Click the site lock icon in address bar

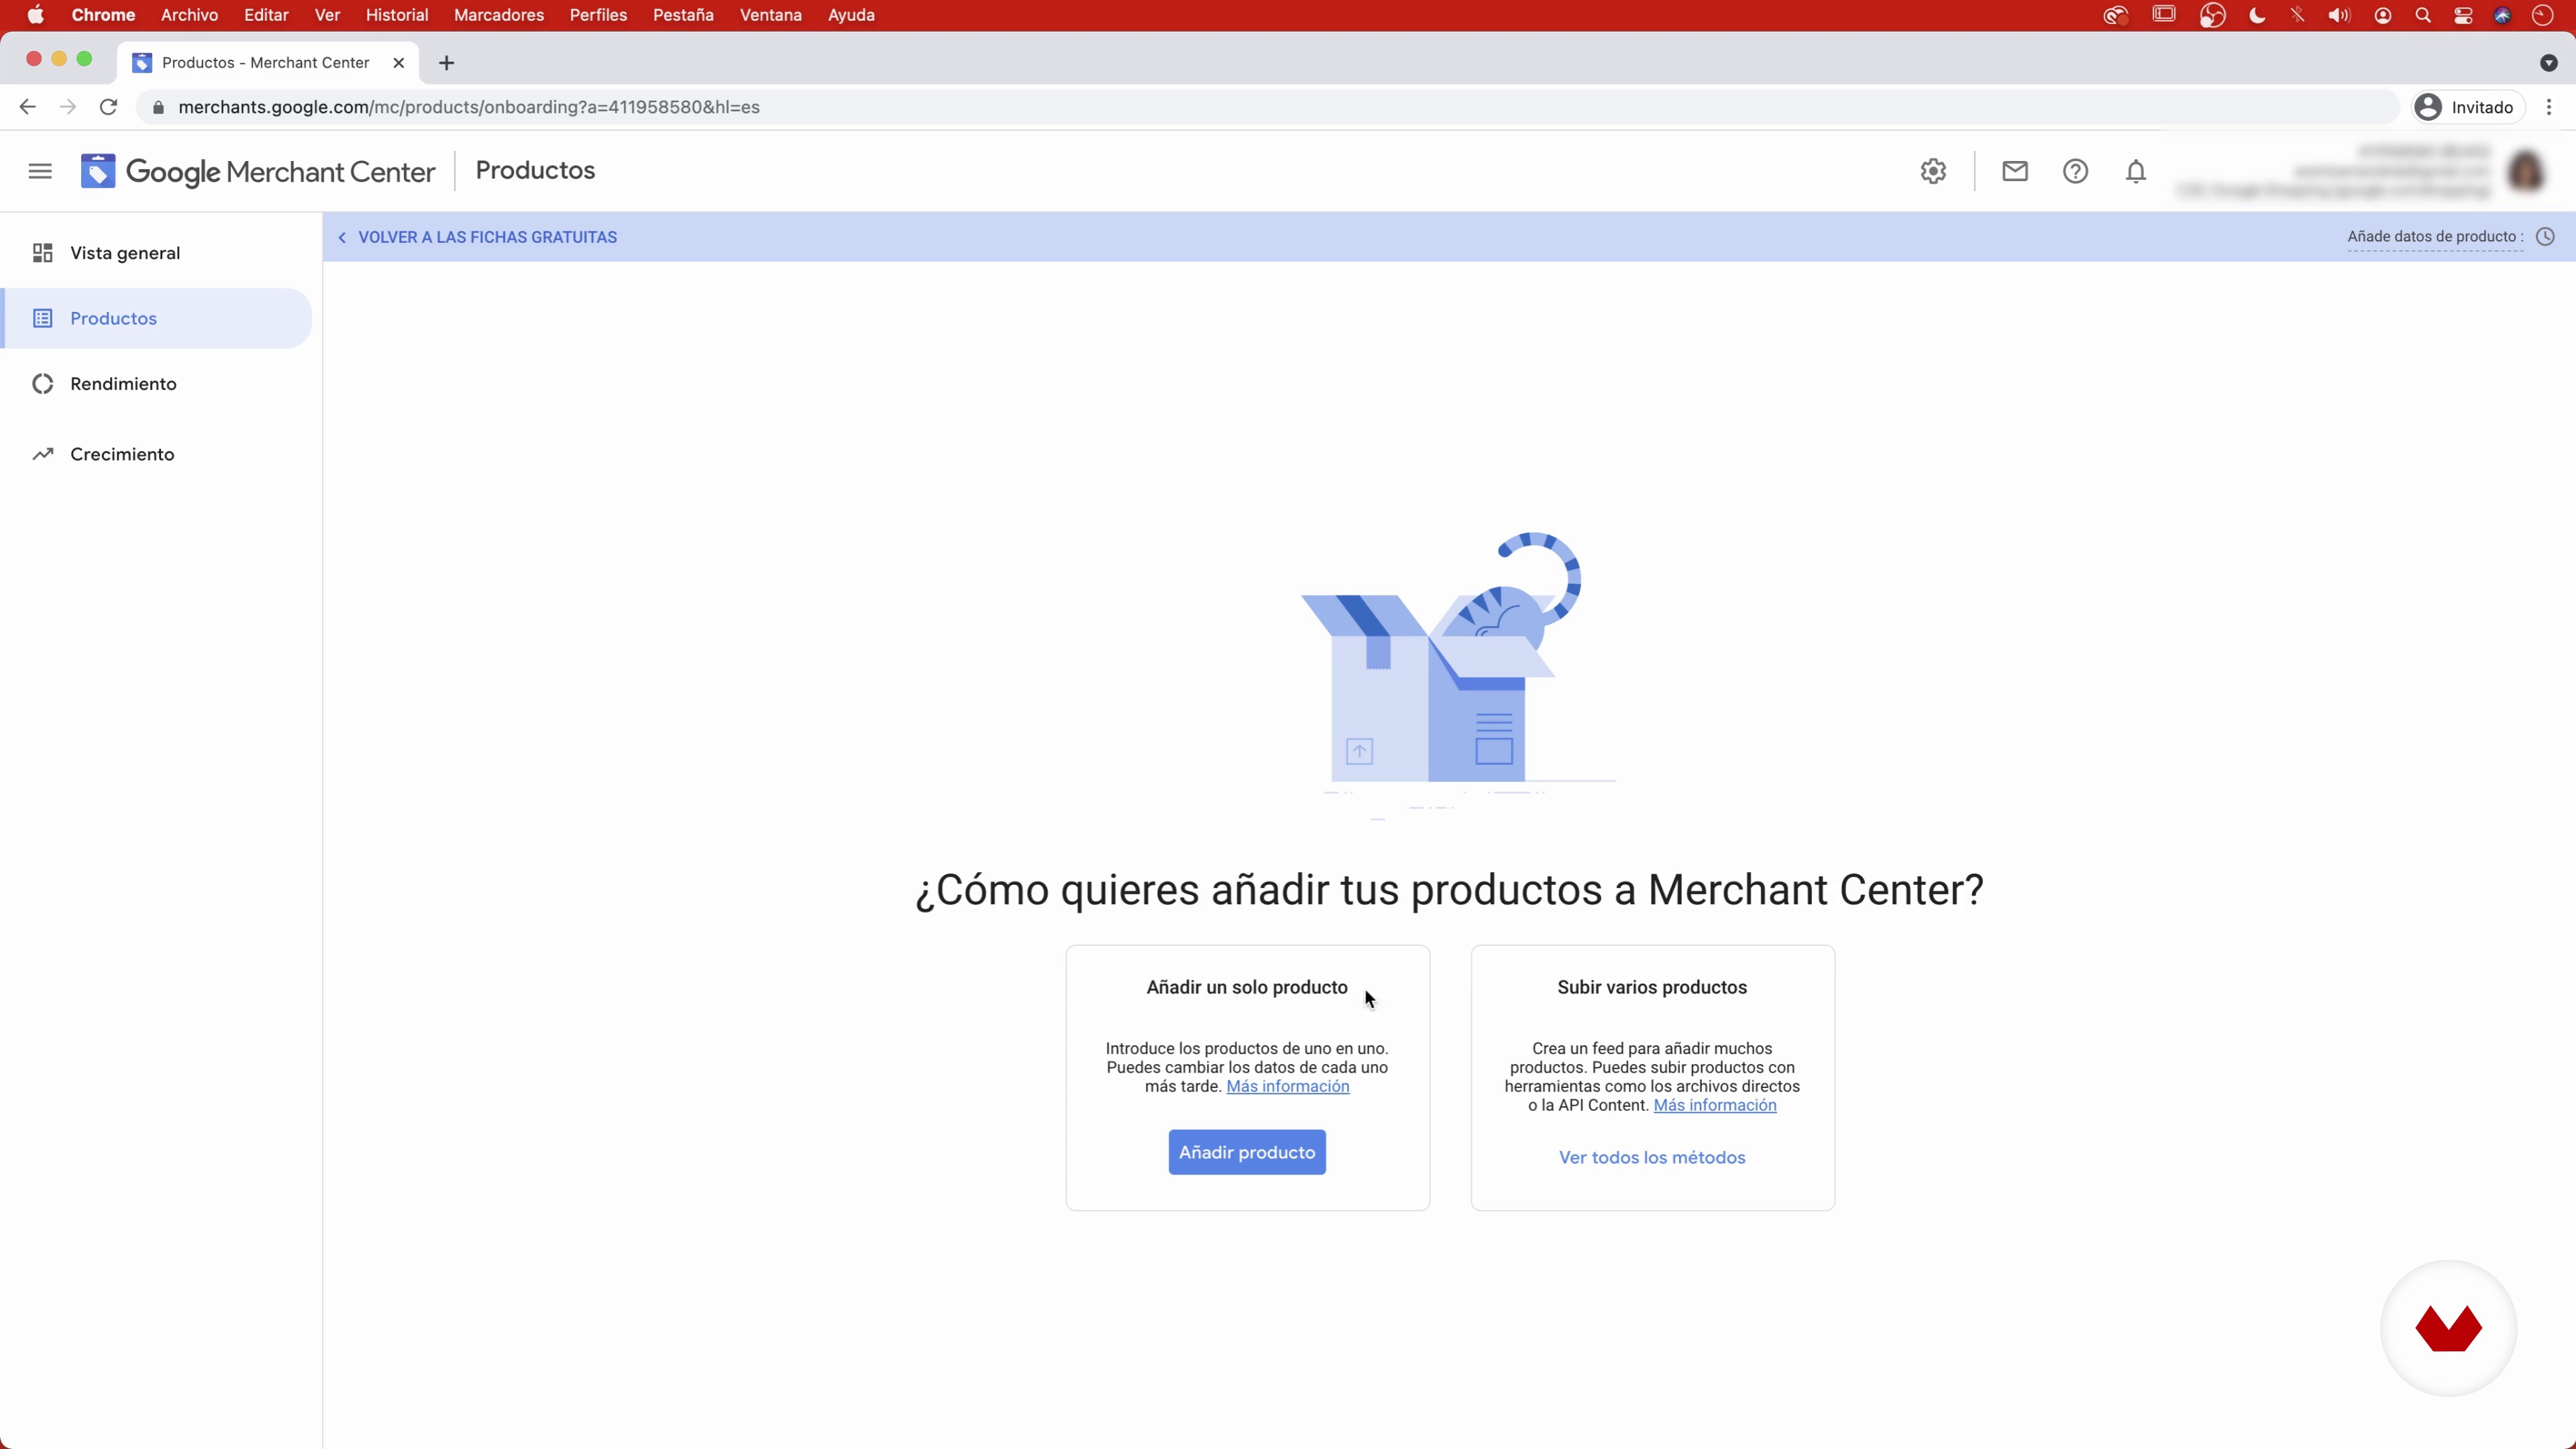[157, 107]
